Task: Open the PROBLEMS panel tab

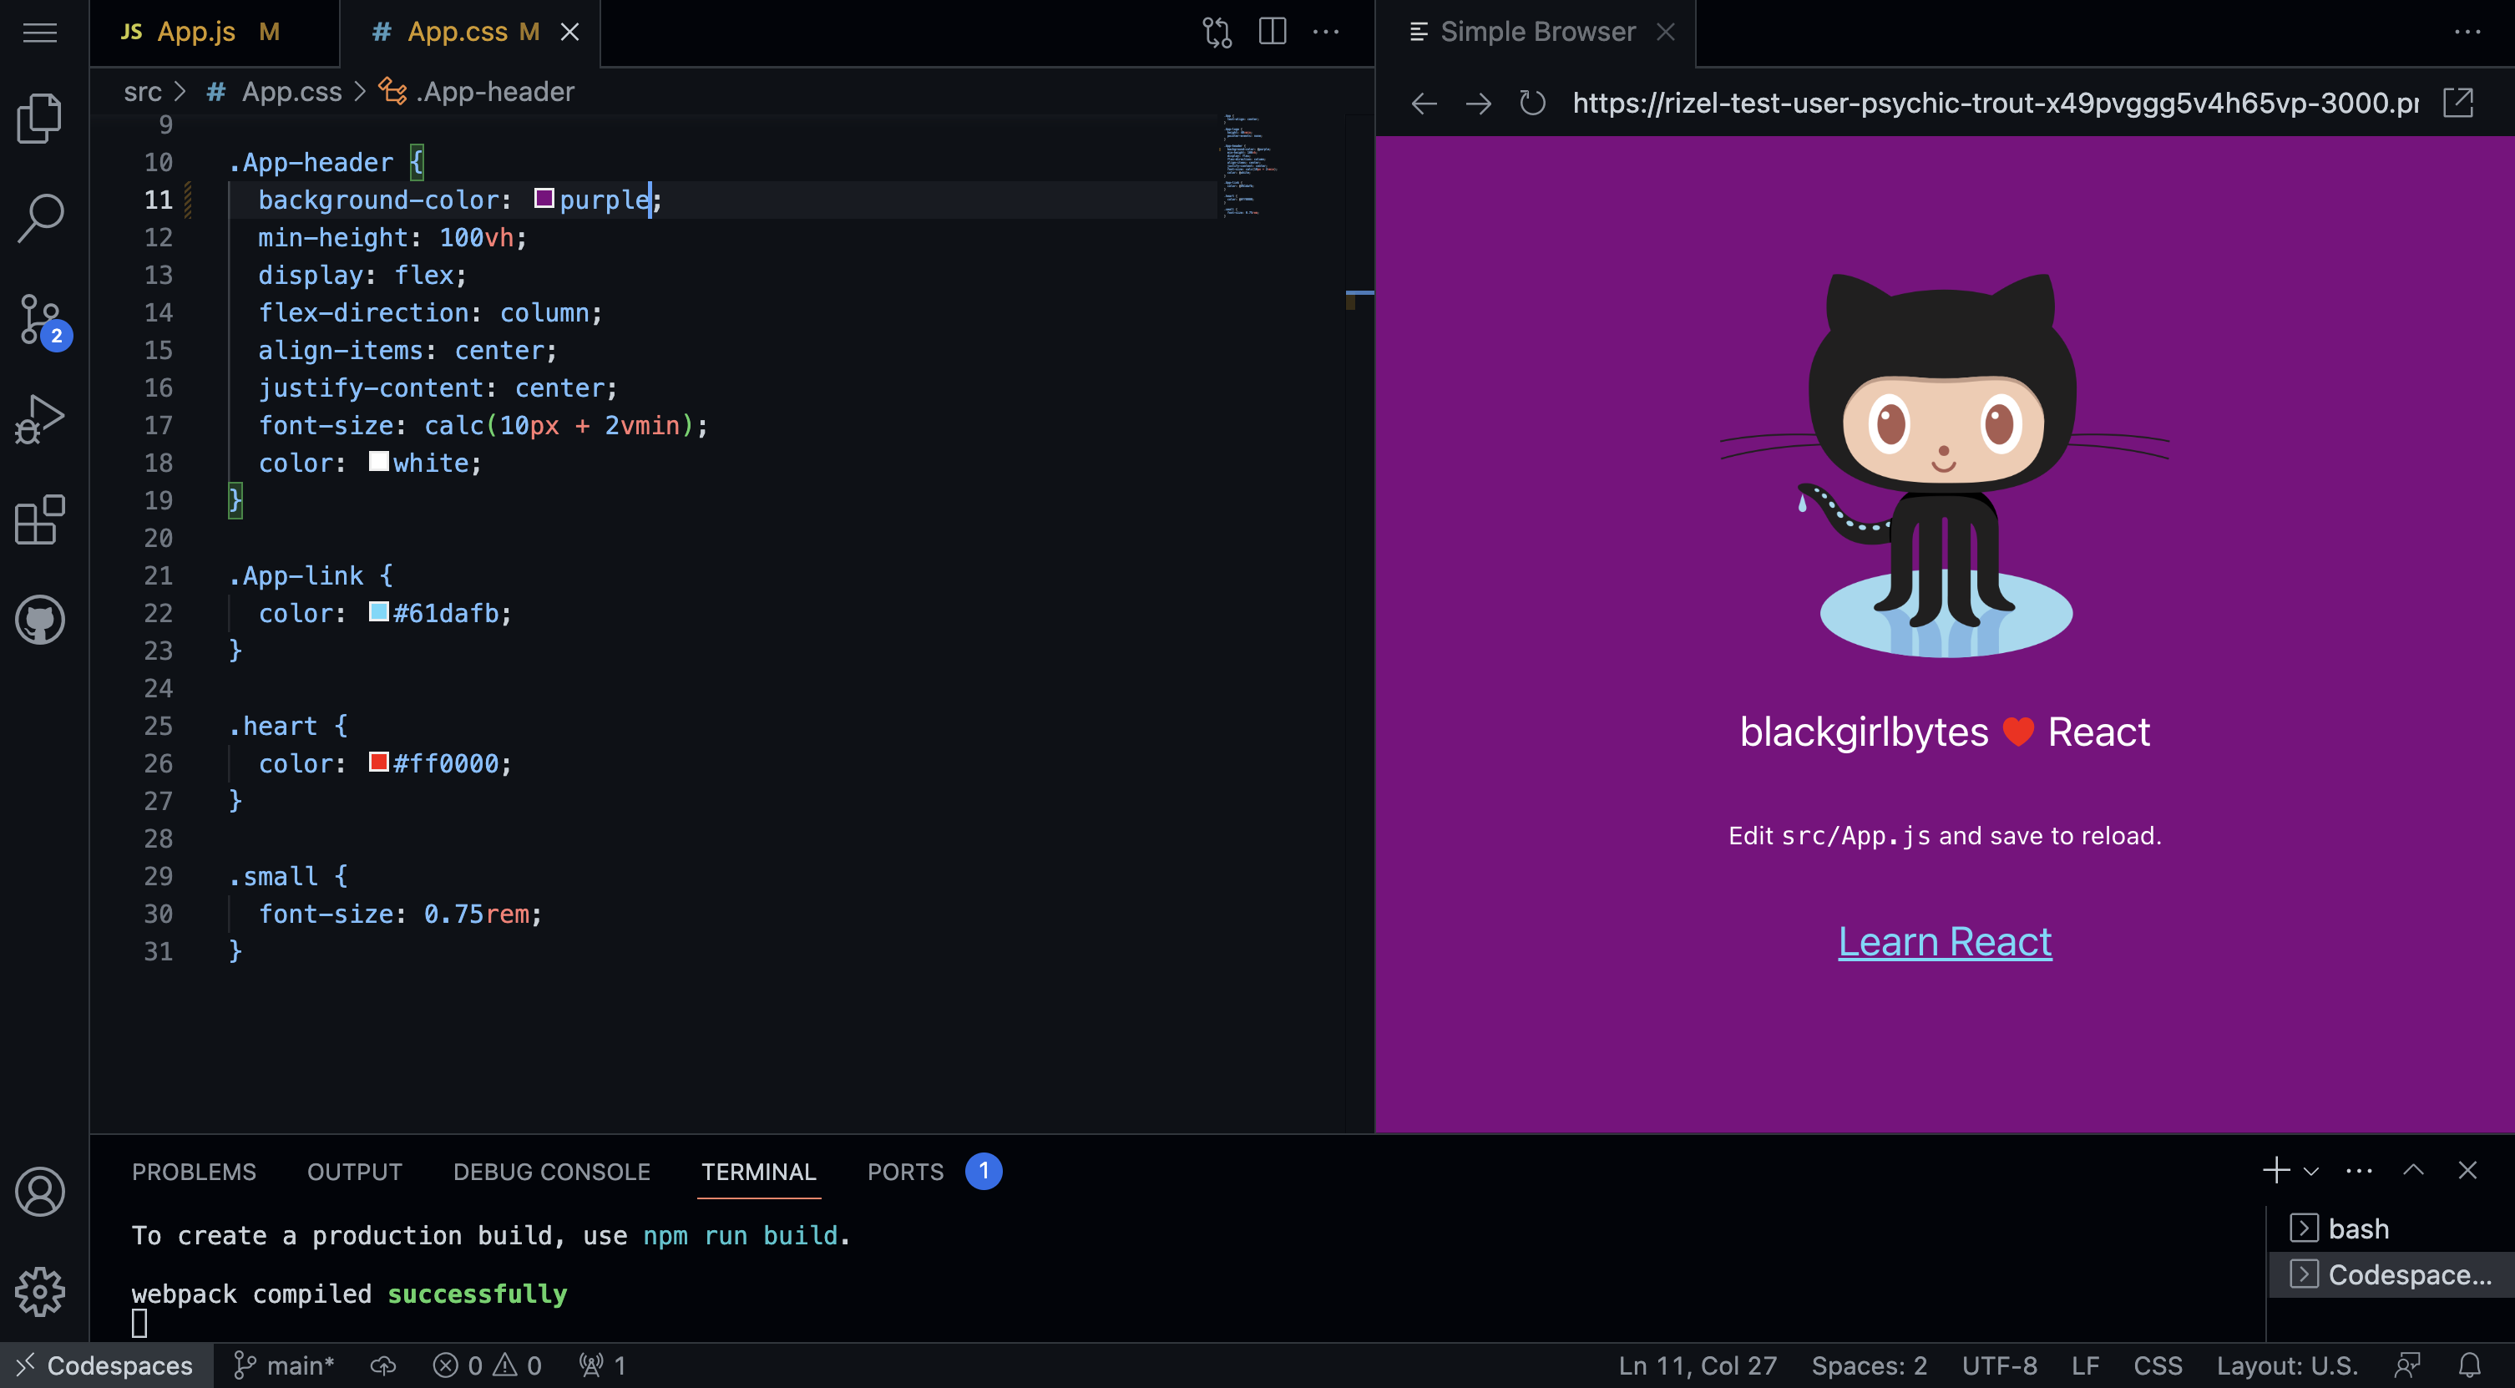Action: coord(194,1173)
